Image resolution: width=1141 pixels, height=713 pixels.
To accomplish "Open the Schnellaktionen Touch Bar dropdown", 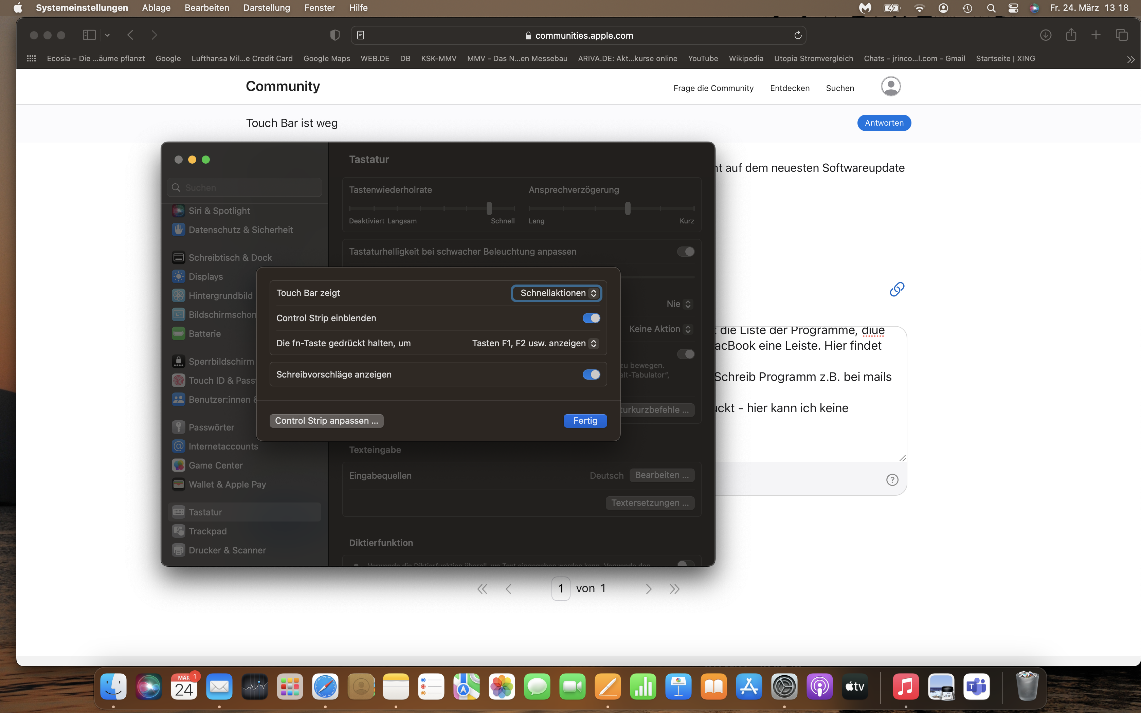I will tap(556, 293).
